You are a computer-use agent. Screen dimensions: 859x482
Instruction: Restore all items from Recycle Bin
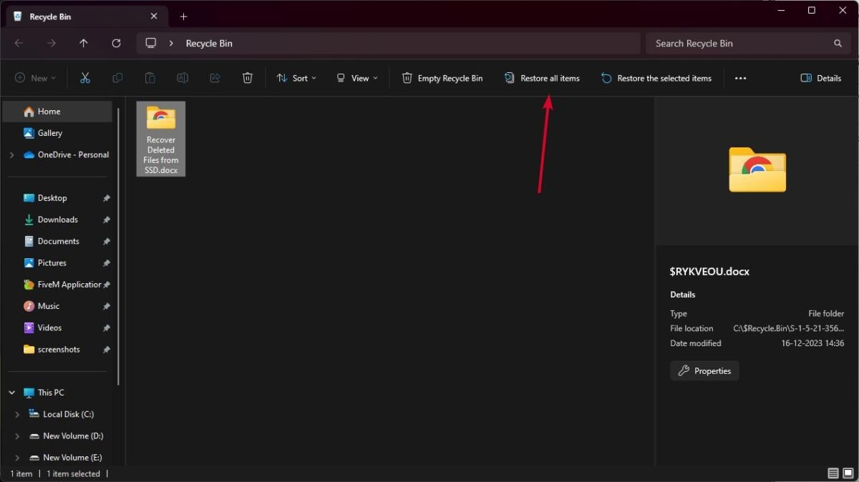[542, 78]
